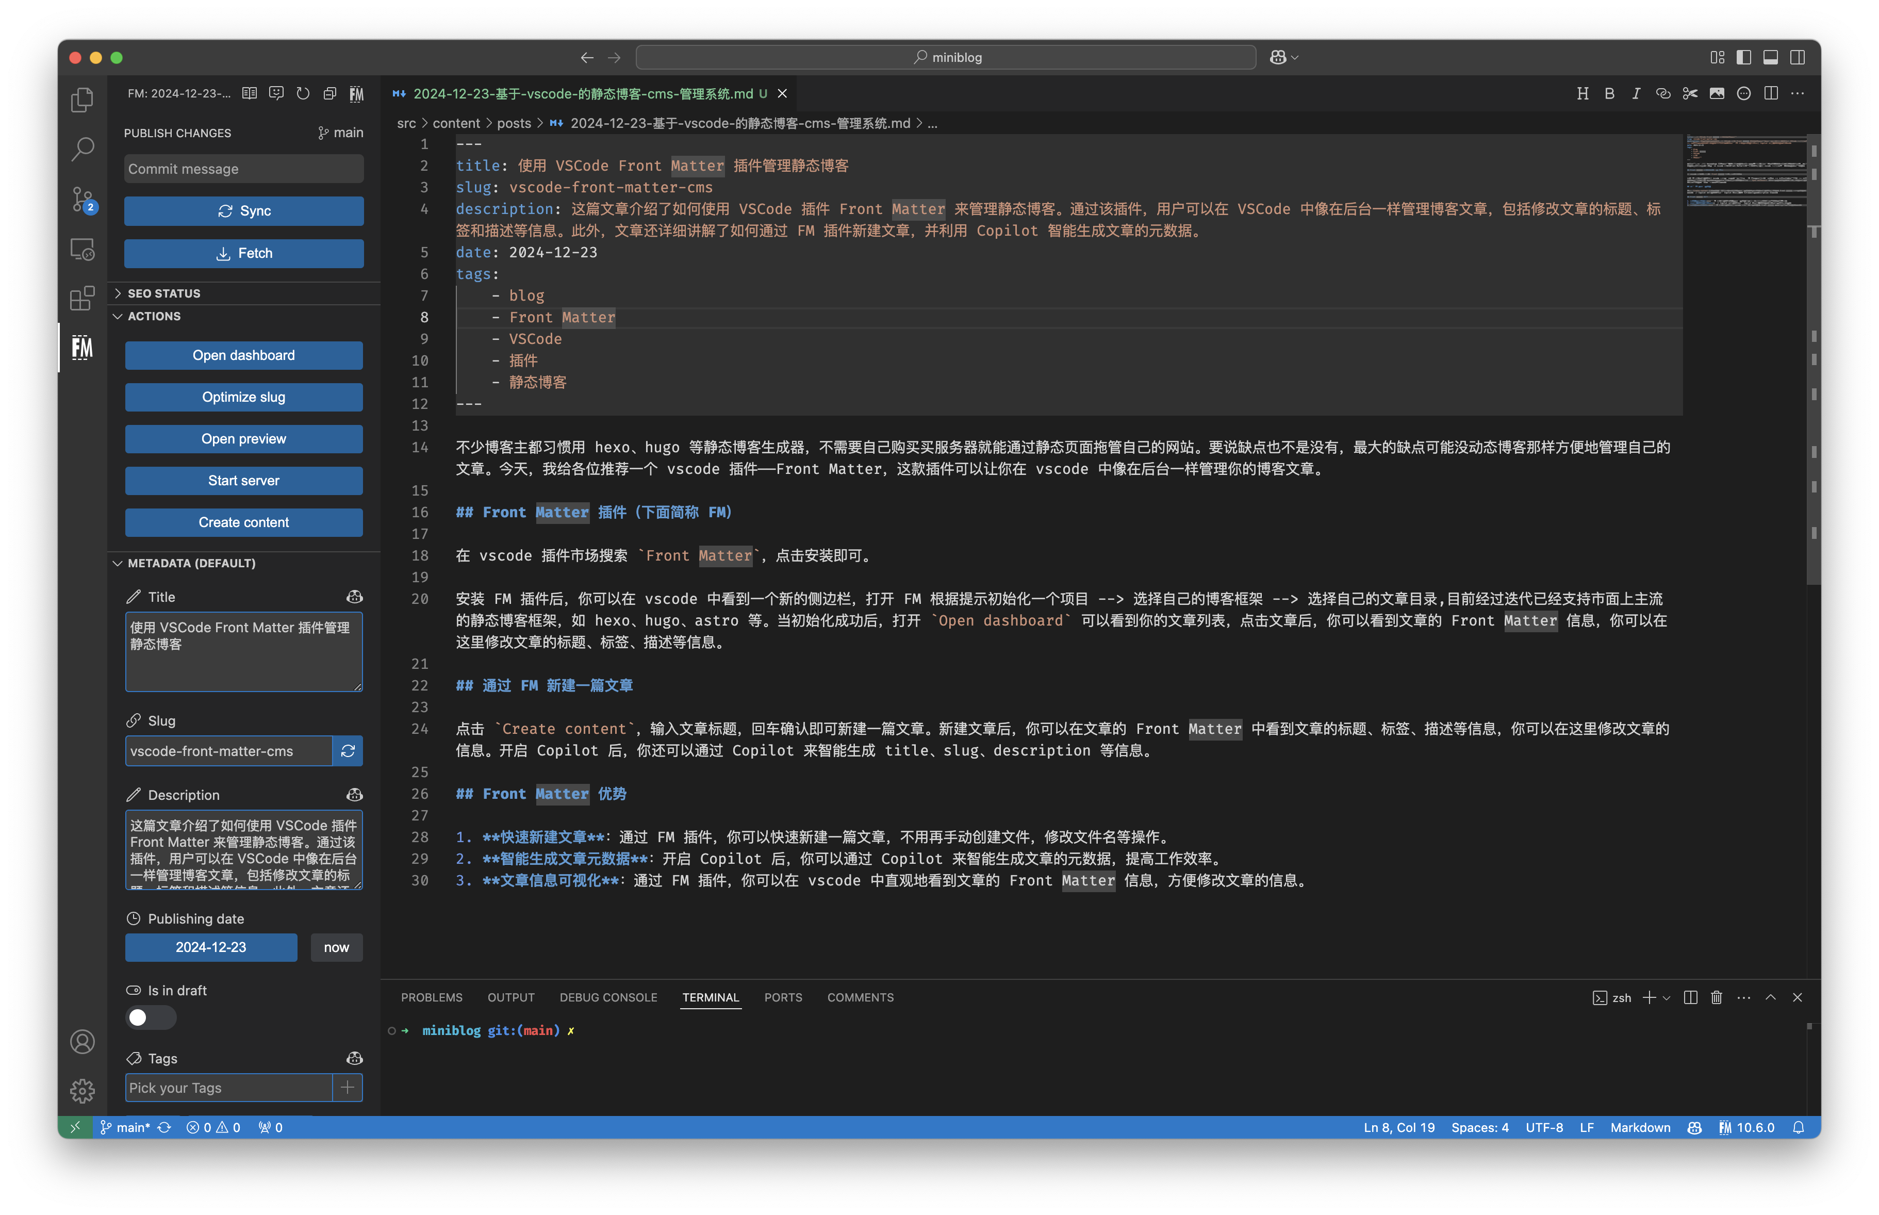Click the Create content button
Image resolution: width=1879 pixels, height=1215 pixels.
tap(244, 522)
